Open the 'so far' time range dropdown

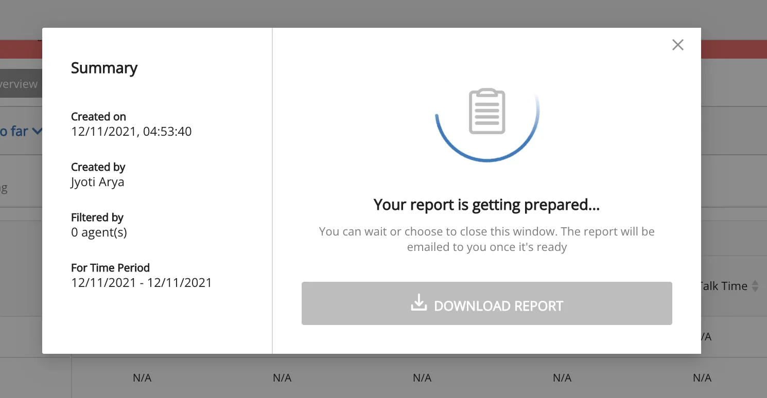pos(21,131)
